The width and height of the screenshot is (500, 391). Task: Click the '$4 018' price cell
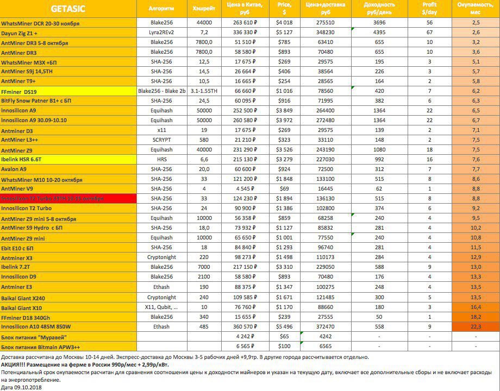pyautogui.click(x=284, y=23)
